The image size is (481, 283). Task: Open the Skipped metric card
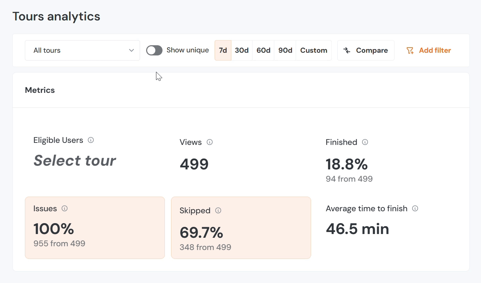(241, 228)
